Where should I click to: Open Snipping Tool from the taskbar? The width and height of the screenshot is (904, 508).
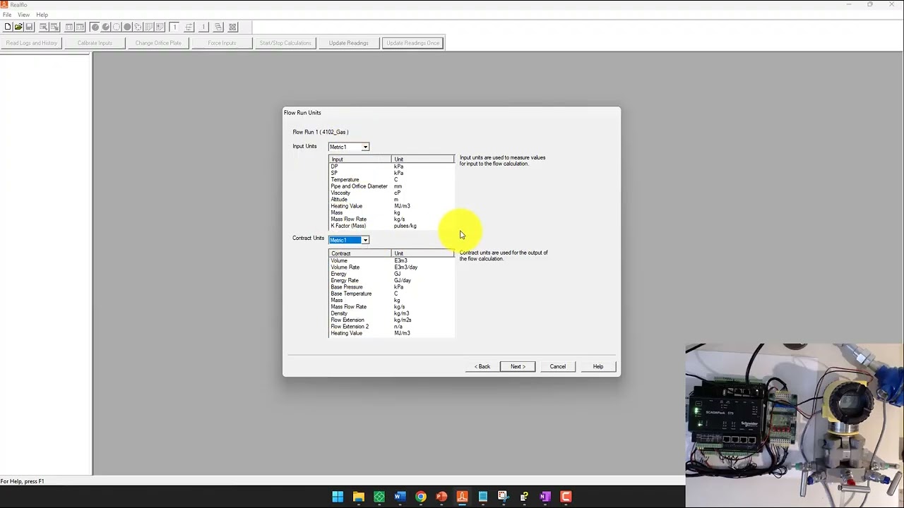coord(503,497)
